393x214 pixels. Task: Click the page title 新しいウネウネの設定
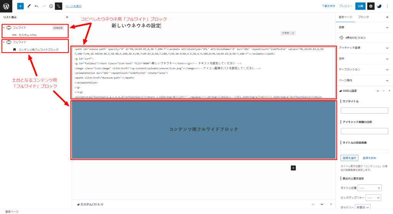coord(136,26)
